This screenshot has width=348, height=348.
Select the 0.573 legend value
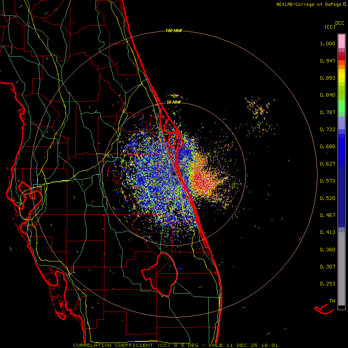(328, 181)
